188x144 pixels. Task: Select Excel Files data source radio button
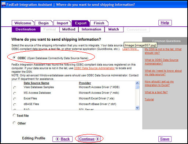click(x=15, y=99)
